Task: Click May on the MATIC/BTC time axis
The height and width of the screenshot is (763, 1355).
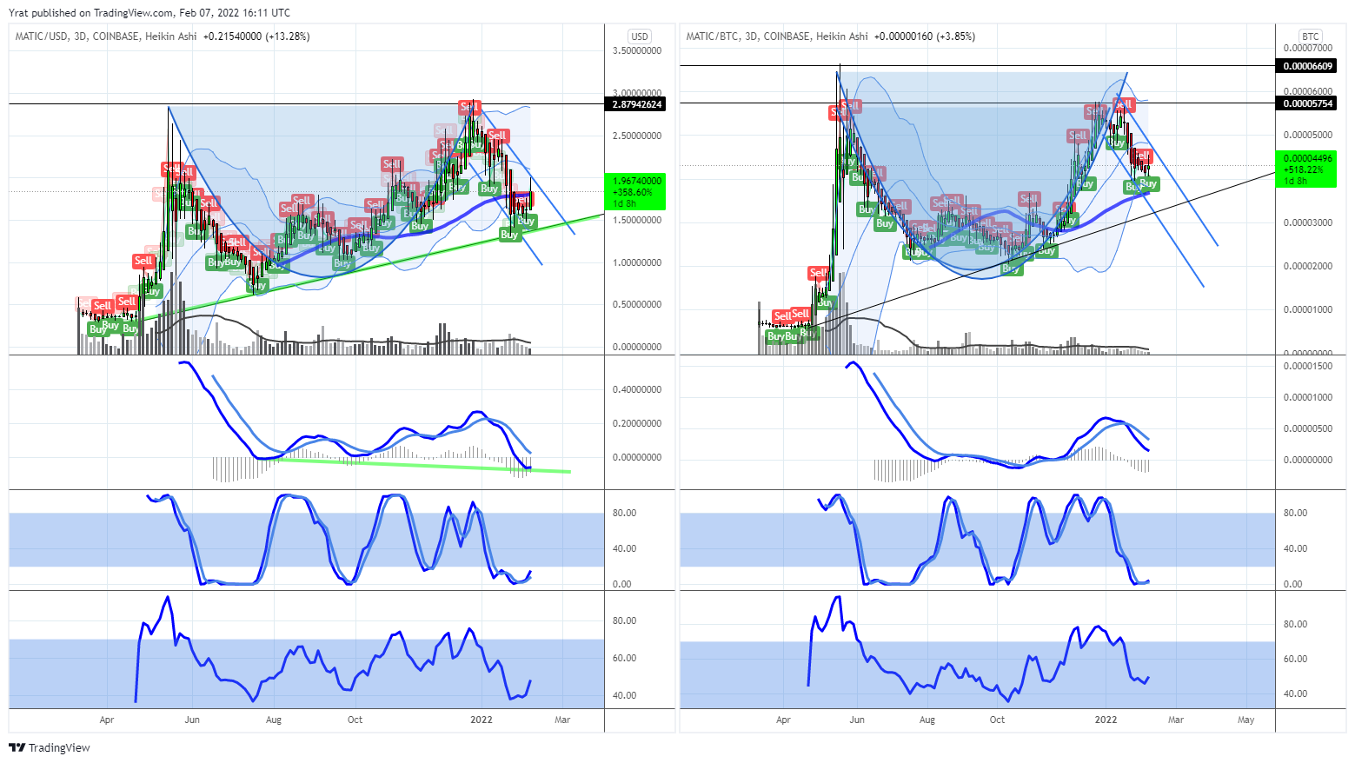Action: 1245,720
